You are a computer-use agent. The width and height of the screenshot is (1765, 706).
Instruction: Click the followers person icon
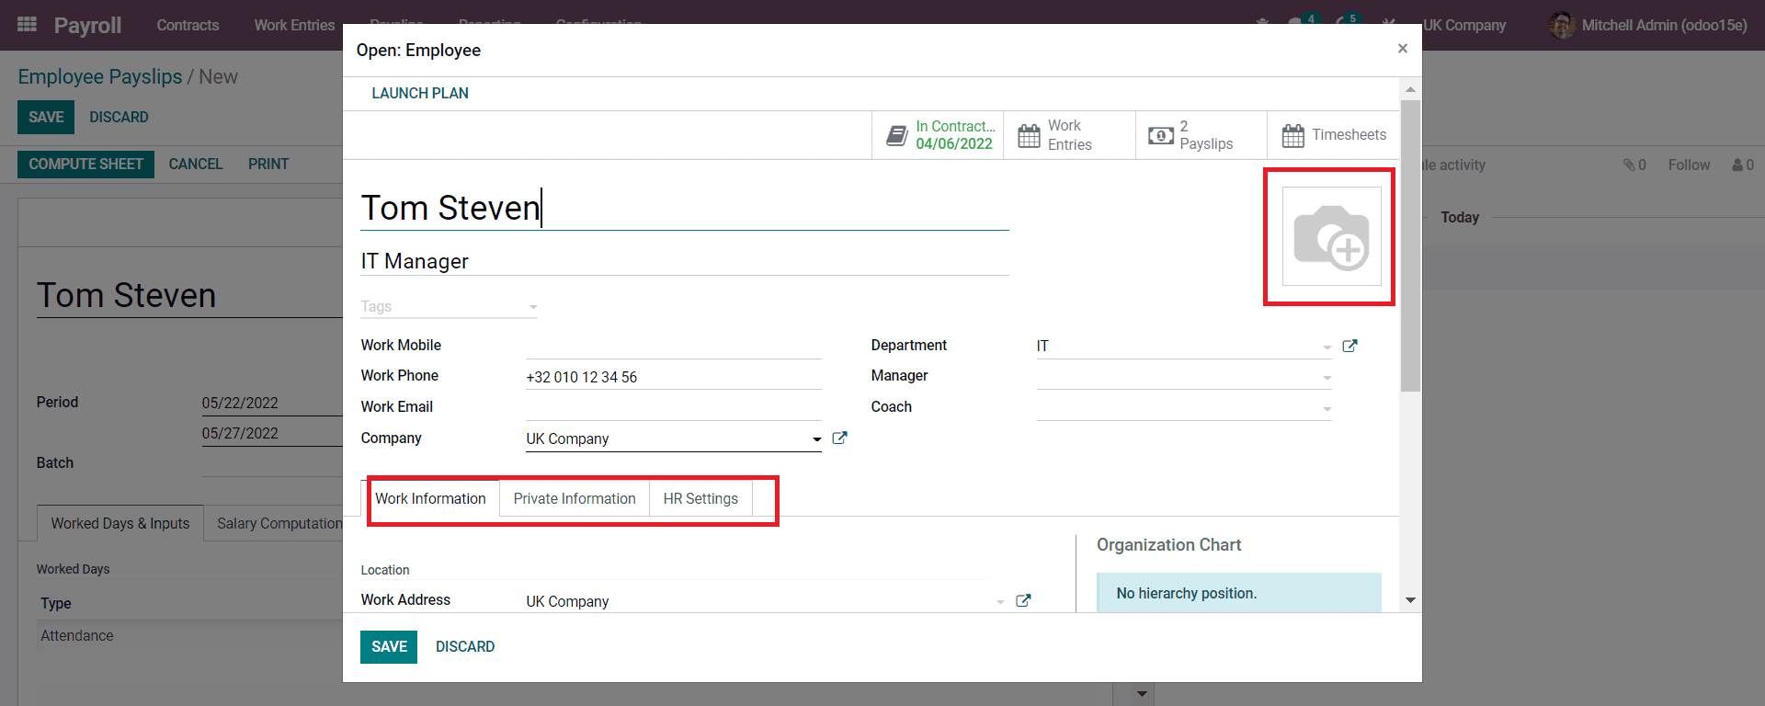pos(1737,165)
